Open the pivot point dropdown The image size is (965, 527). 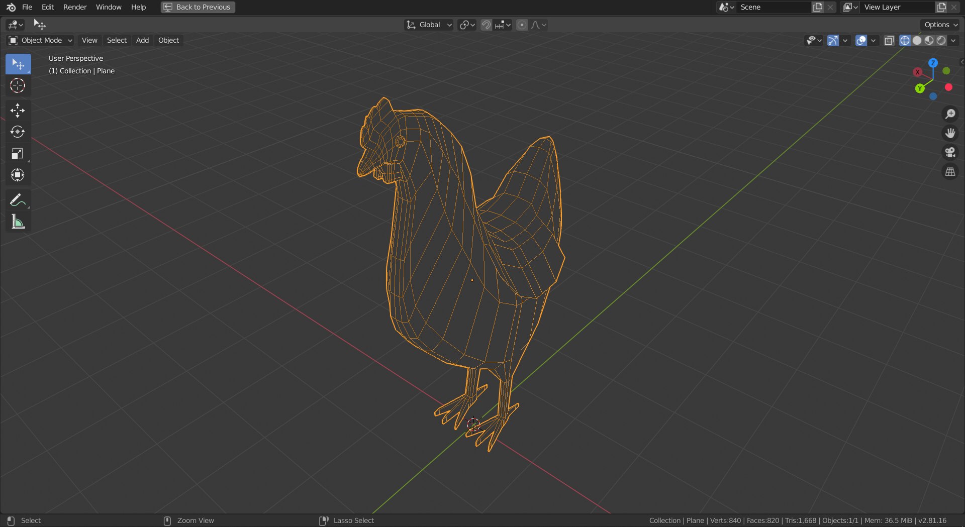(467, 25)
